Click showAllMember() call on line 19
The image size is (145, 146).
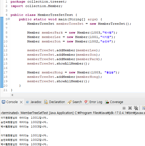tap(72, 81)
